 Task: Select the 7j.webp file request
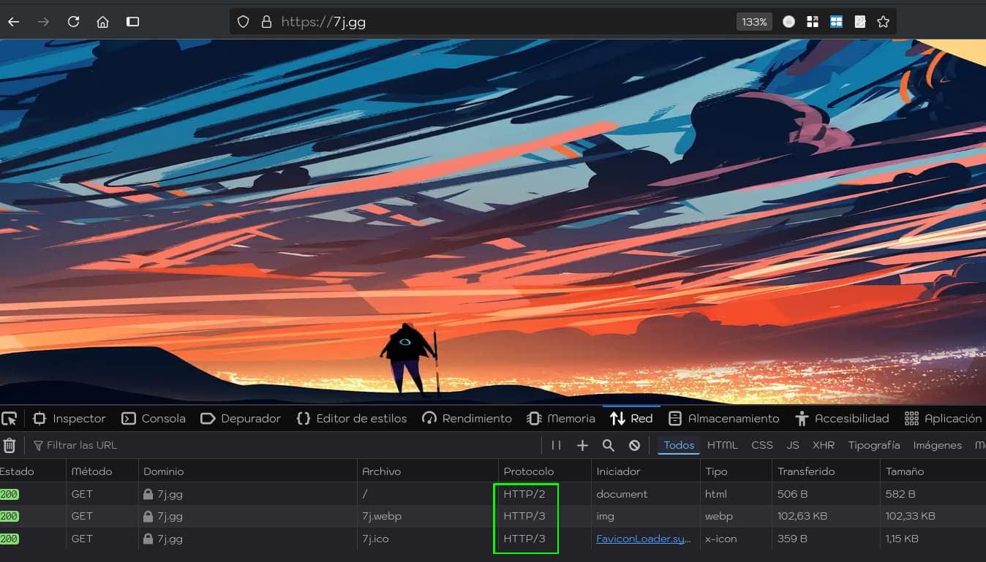pos(382,516)
